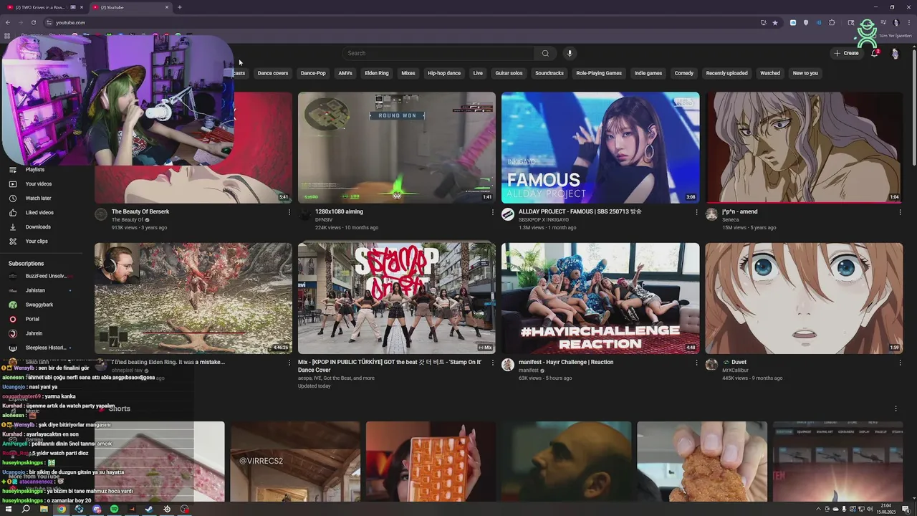Open the @VIRRECS2 short thumbnail
917x516 pixels.
295,462
